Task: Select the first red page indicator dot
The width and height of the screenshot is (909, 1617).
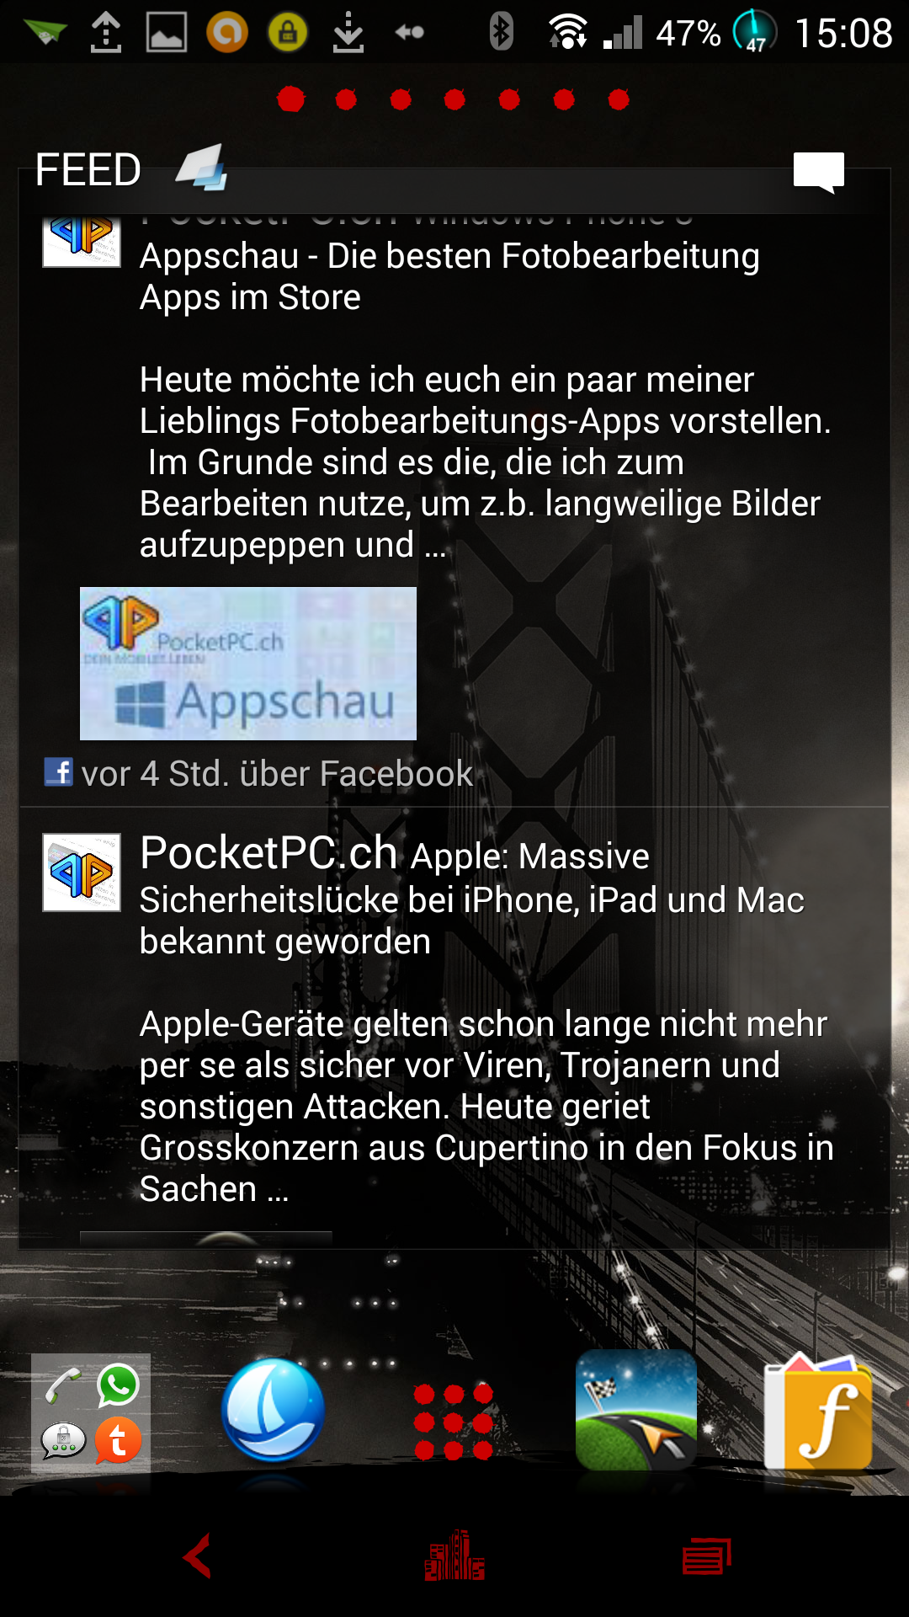Action: pos(291,99)
